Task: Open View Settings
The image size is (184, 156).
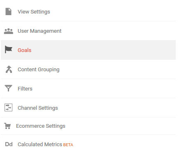Action: [34, 12]
